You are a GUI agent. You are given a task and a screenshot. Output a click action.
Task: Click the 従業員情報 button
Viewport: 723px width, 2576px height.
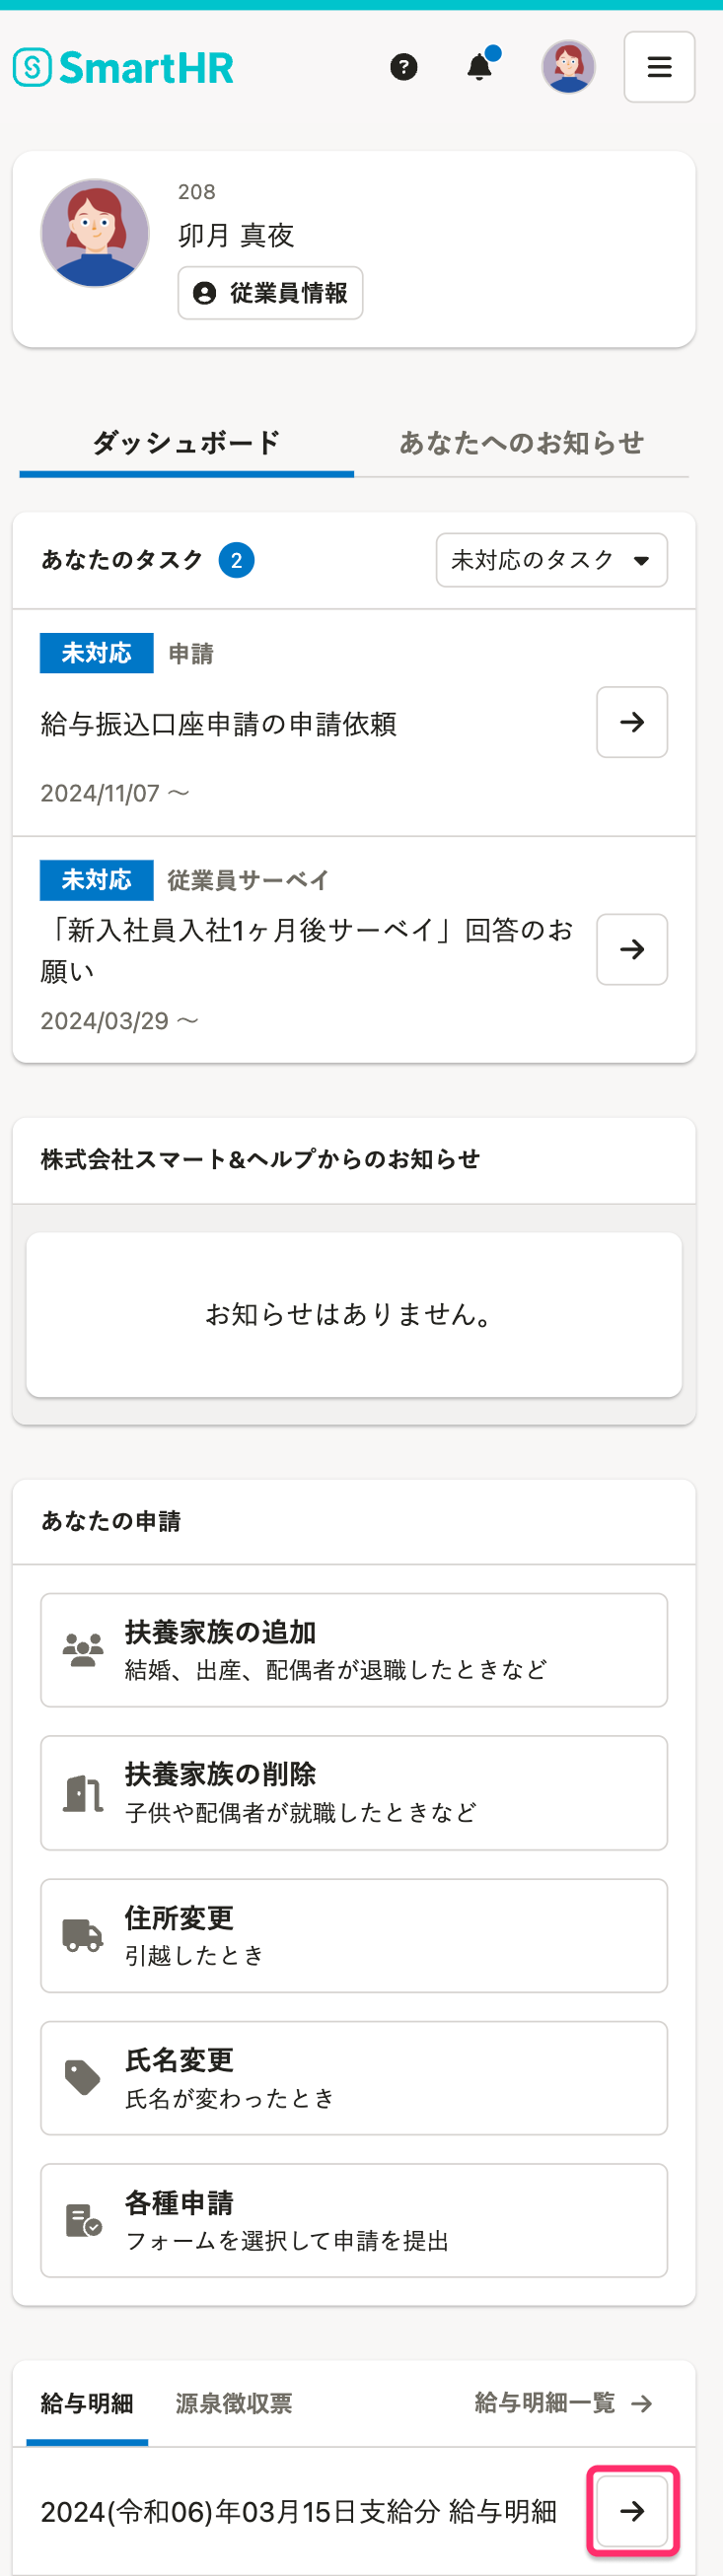click(x=270, y=293)
